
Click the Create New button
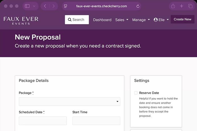(x=183, y=19)
